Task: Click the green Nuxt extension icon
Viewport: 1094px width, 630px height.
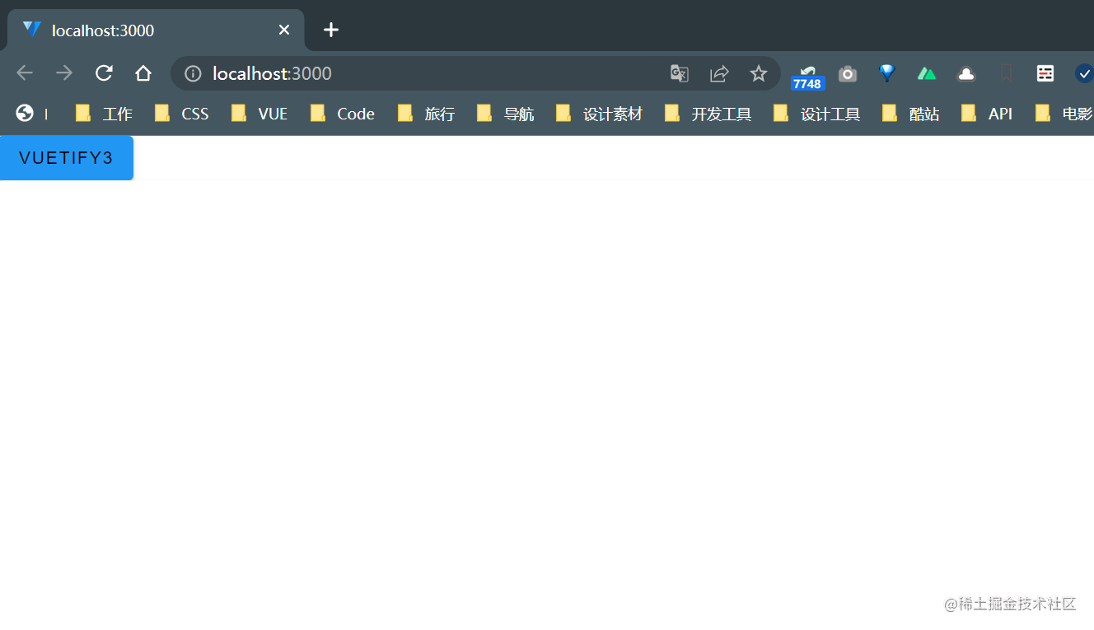Action: pyautogui.click(x=926, y=73)
